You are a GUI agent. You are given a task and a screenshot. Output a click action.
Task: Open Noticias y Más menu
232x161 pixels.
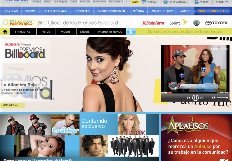point(55,11)
